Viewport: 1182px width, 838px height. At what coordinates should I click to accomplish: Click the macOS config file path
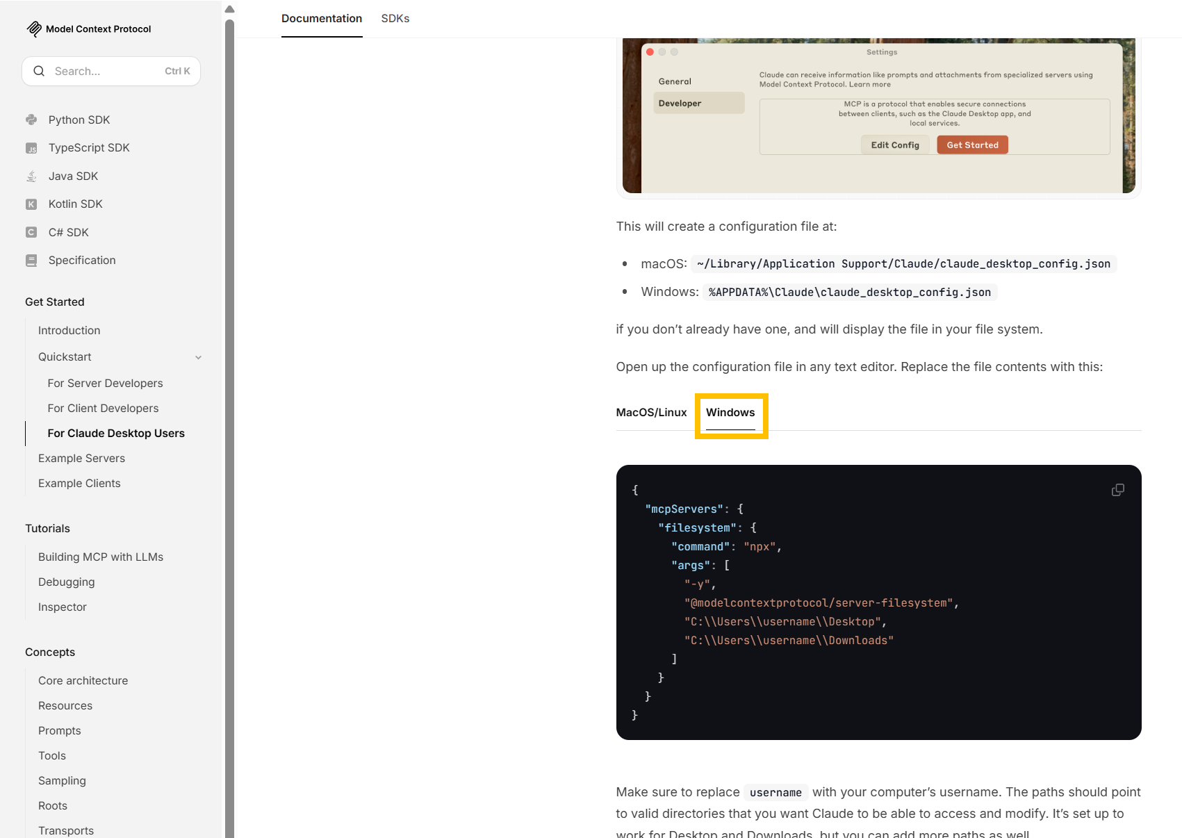(x=903, y=264)
